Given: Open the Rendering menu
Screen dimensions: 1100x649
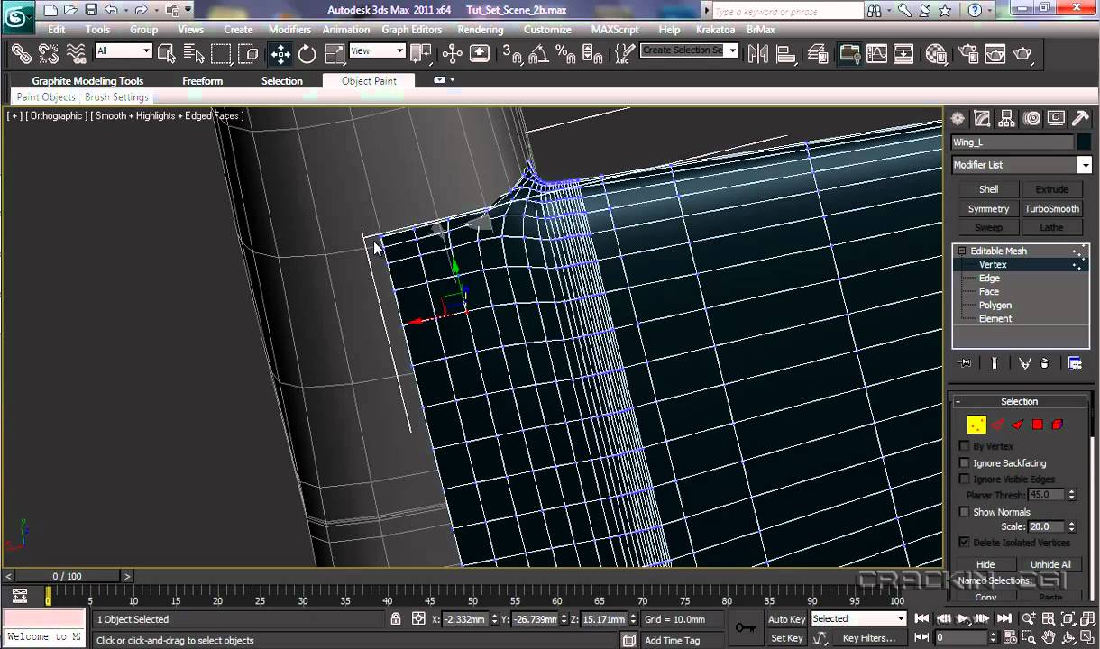Looking at the screenshot, I should tap(480, 29).
